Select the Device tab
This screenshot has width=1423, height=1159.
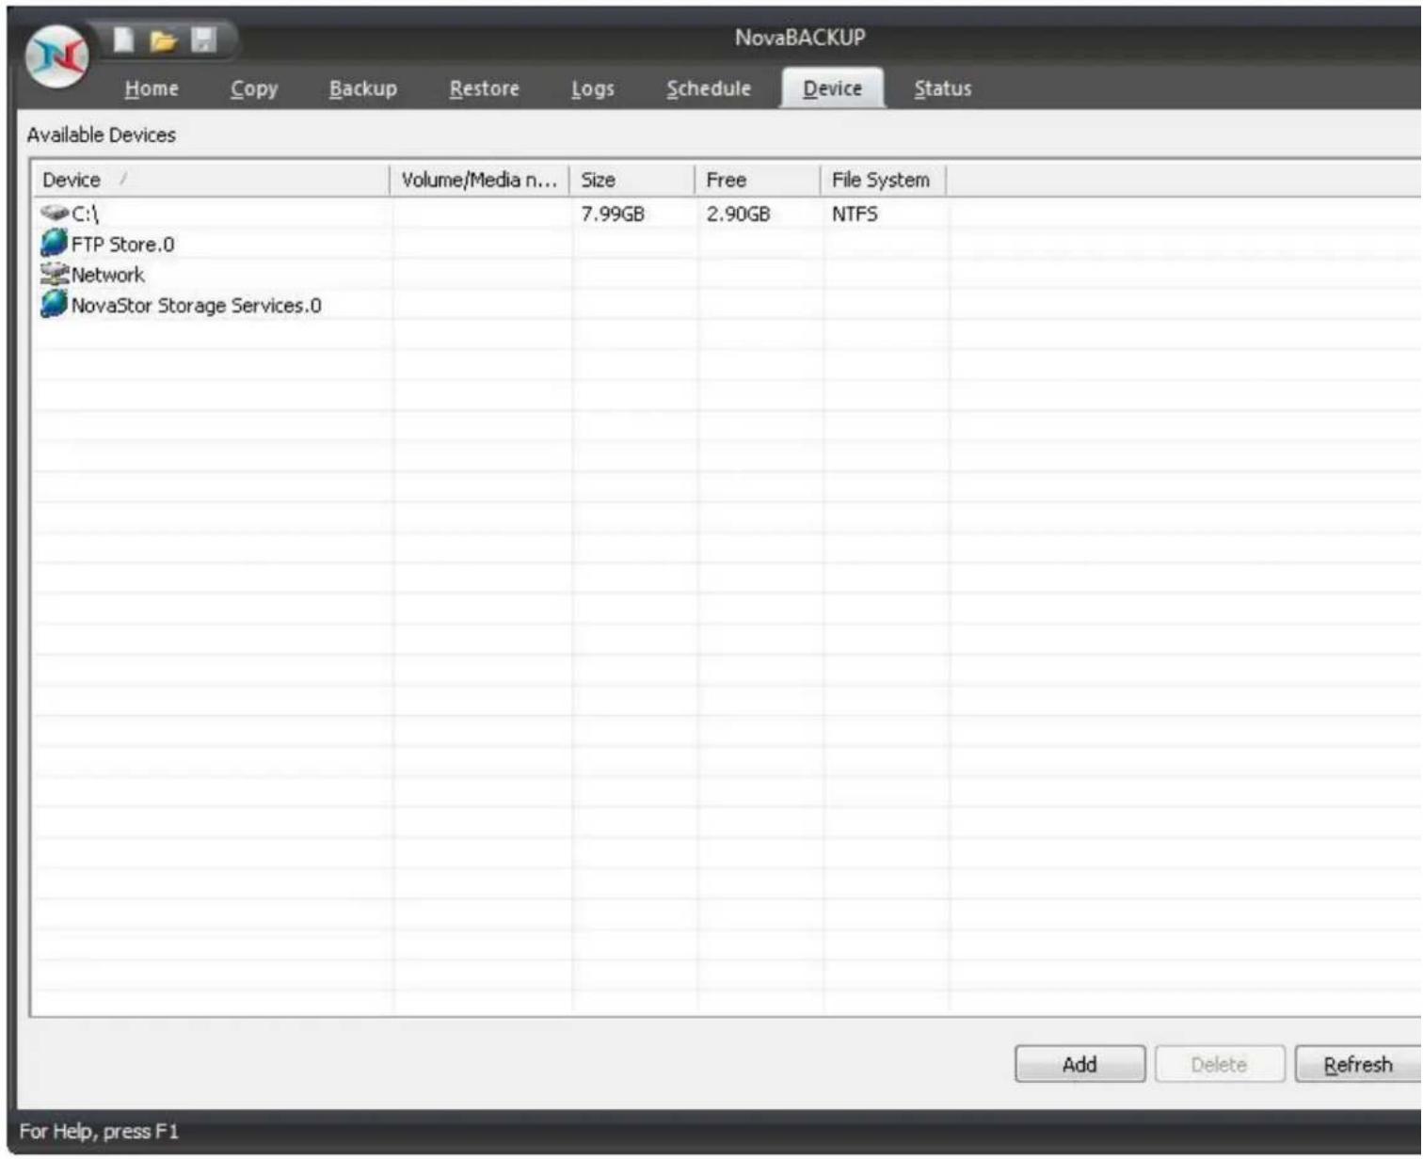(832, 88)
